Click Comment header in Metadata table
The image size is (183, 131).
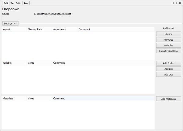(103, 99)
